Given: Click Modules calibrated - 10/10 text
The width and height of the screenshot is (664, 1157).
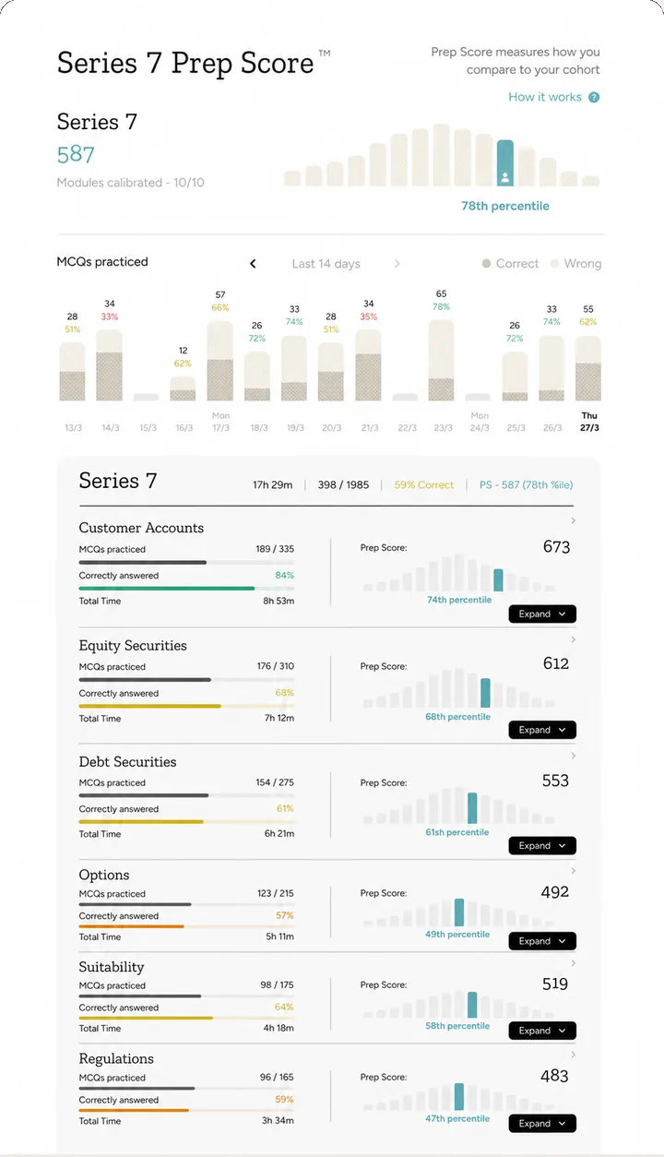Looking at the screenshot, I should (x=131, y=183).
